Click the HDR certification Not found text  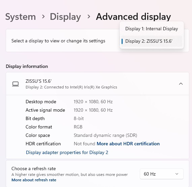[85, 144]
